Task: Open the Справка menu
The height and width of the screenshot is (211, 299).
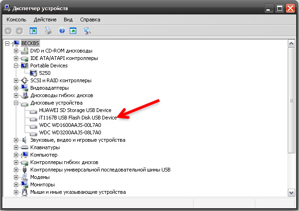Action: (x=90, y=20)
